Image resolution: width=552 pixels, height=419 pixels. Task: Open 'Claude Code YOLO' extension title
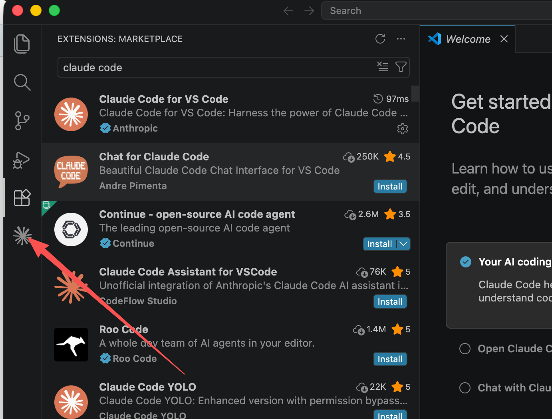coord(148,387)
